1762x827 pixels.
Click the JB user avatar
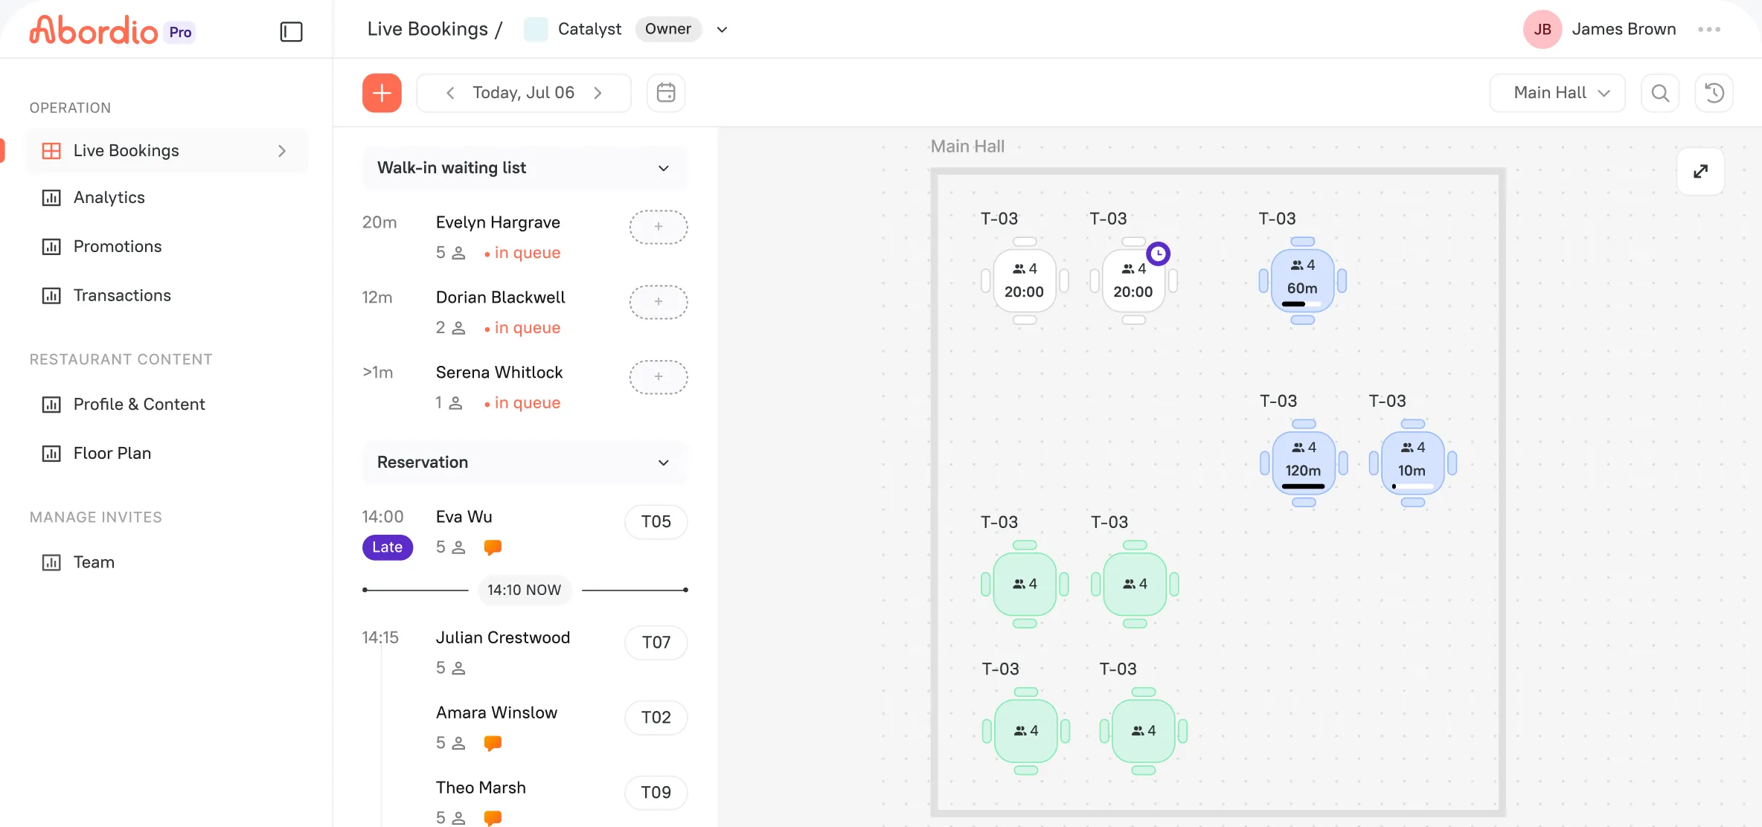[x=1542, y=29]
